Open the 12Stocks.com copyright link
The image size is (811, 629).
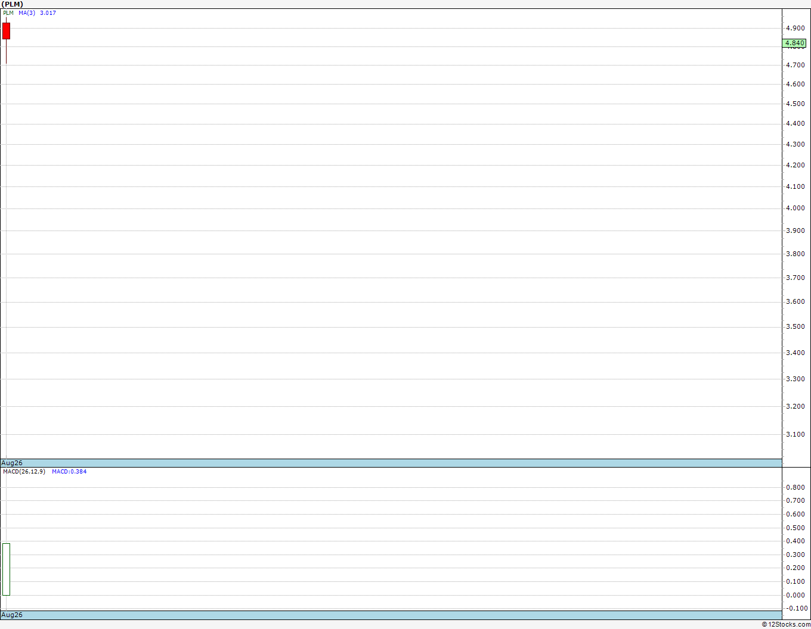click(786, 624)
